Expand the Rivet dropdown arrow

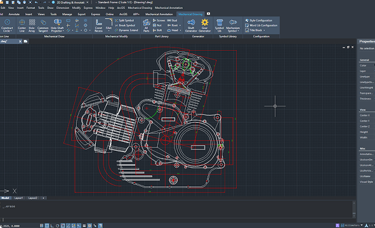(180, 25)
